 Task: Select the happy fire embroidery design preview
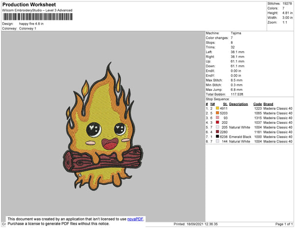pos(103,126)
